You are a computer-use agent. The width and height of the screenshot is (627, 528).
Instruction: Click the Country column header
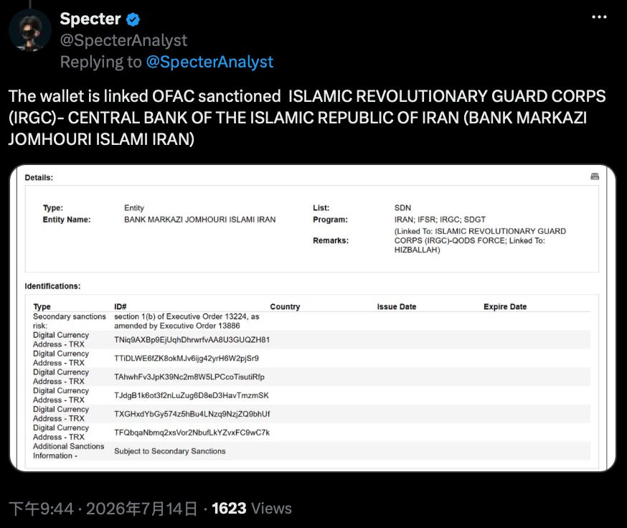pos(285,306)
